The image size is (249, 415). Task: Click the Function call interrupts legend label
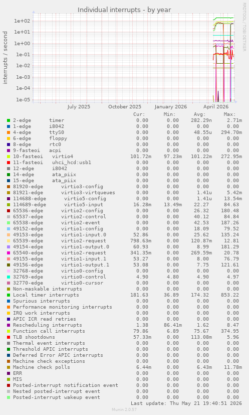click(49, 331)
